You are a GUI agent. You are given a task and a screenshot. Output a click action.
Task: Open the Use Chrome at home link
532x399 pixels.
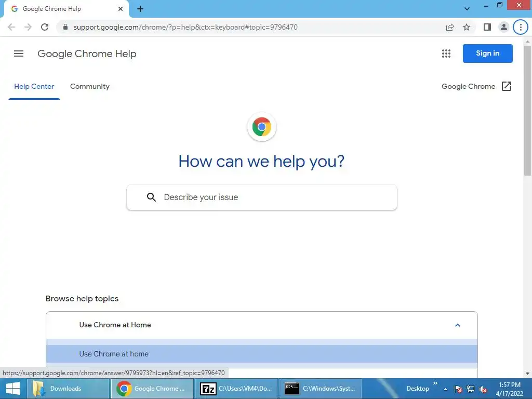click(x=262, y=354)
